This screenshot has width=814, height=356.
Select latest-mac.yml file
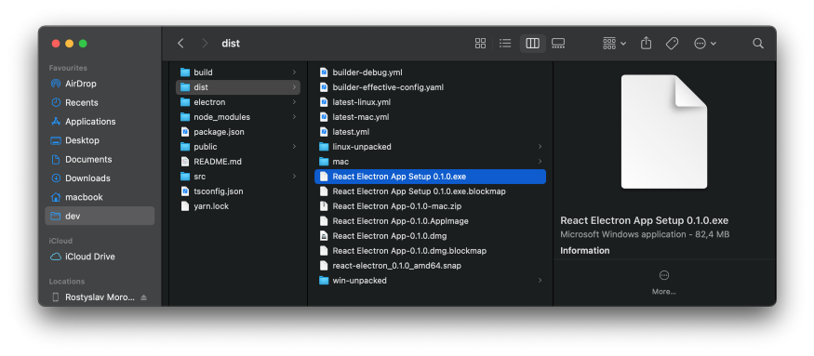[430, 117]
